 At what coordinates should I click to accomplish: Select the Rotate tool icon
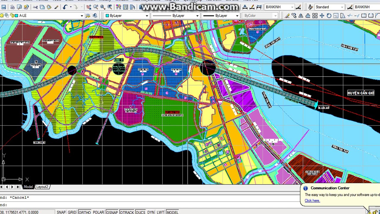tap(329, 16)
